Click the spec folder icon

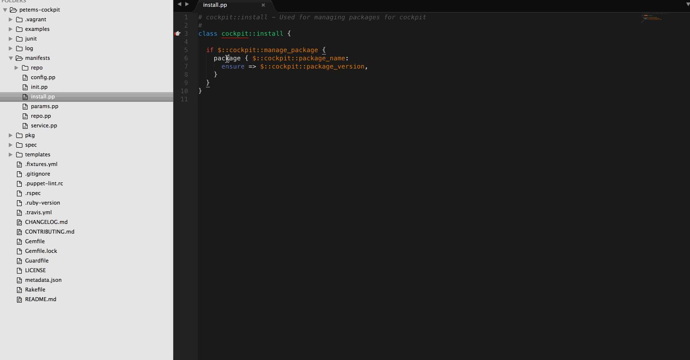click(19, 145)
